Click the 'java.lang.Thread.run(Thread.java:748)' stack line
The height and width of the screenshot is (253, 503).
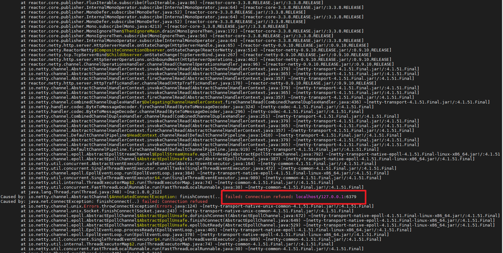(x=91, y=192)
